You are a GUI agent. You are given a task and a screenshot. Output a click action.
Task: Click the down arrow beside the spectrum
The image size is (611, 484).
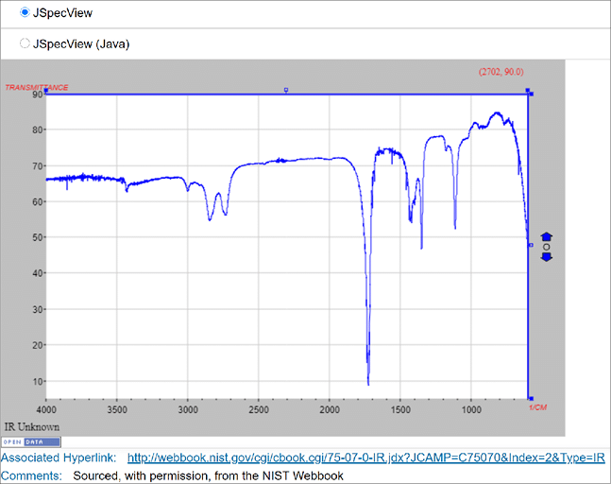[546, 257]
